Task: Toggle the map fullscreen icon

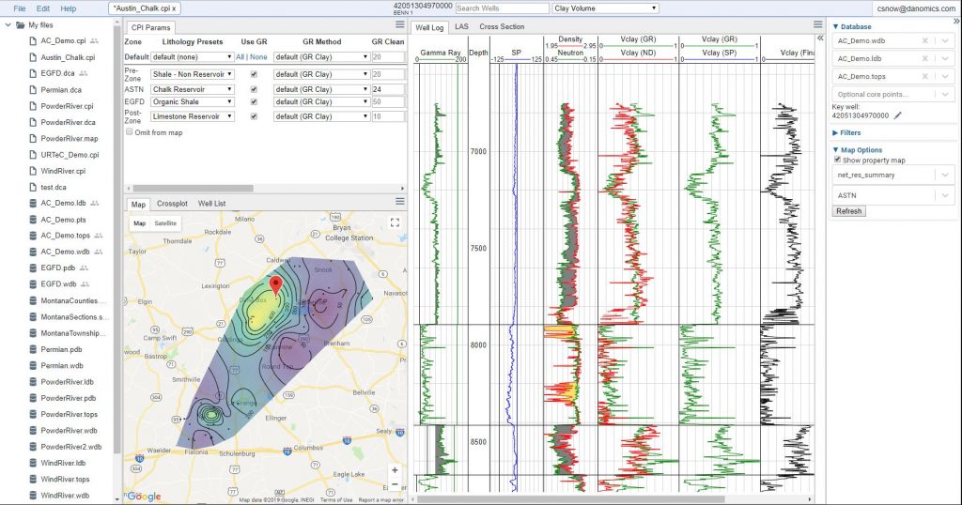Action: click(395, 222)
